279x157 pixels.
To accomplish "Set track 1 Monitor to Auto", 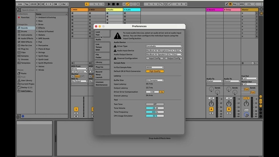I will pos(77,76).
